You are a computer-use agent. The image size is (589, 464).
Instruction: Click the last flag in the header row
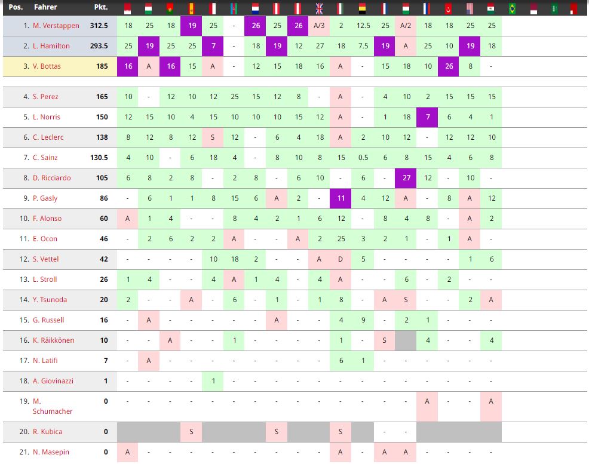(573, 8)
